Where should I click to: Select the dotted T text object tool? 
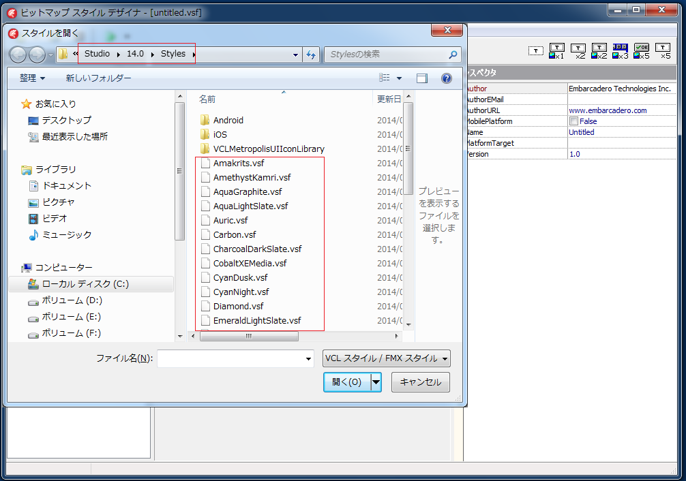tap(535, 51)
